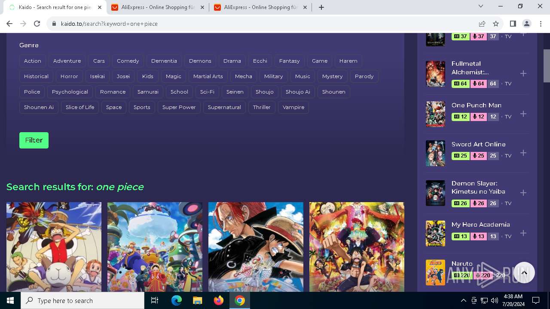Grab the page vertical scrollbar thumb
The width and height of the screenshot is (550, 309).
[547, 65]
